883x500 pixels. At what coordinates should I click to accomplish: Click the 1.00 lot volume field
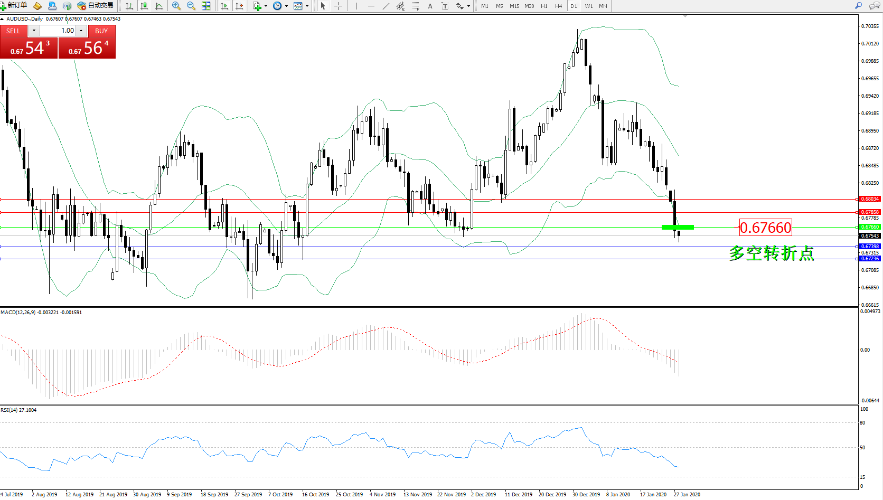click(x=58, y=31)
